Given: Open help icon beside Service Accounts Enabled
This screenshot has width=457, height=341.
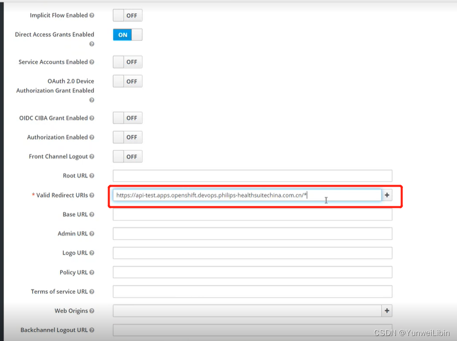Looking at the screenshot, I should pyautogui.click(x=92, y=62).
